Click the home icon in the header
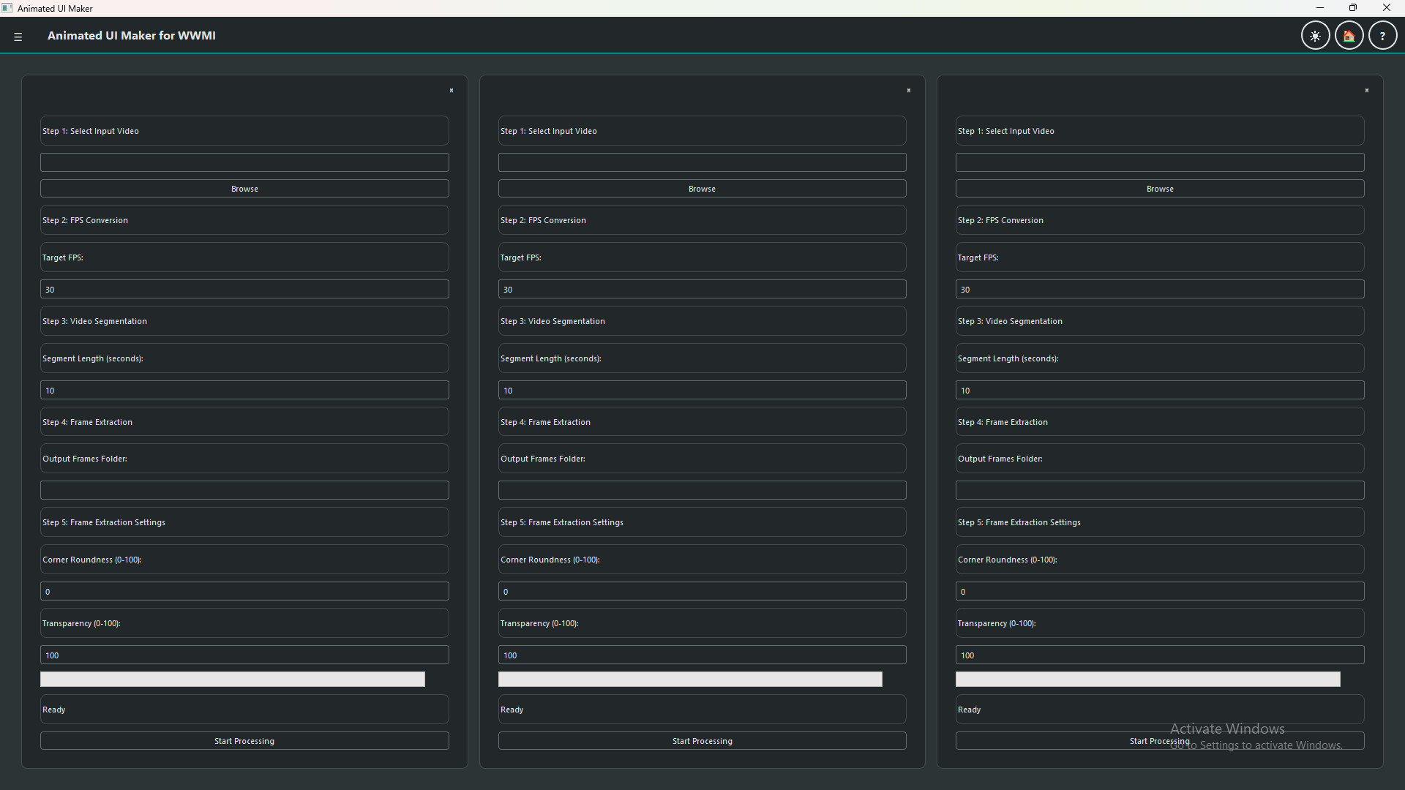1405x790 pixels. (x=1349, y=34)
